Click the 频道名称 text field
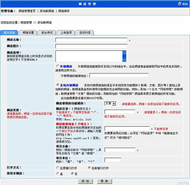 91,40
